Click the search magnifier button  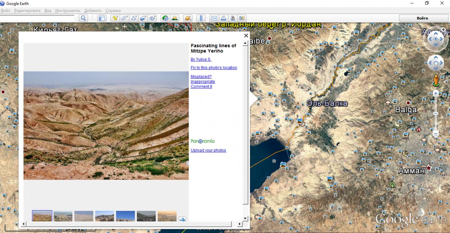click(x=83, y=18)
